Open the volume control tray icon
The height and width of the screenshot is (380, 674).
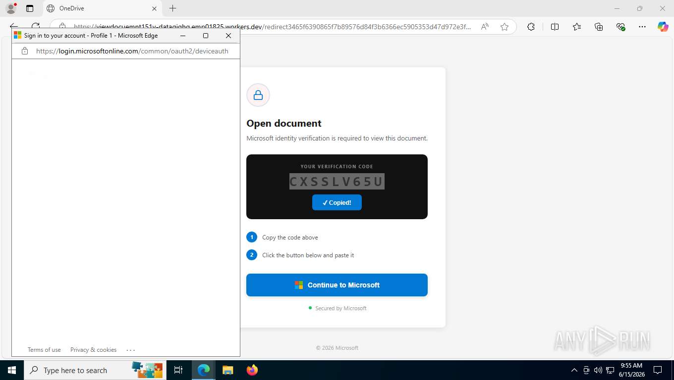tap(598, 370)
